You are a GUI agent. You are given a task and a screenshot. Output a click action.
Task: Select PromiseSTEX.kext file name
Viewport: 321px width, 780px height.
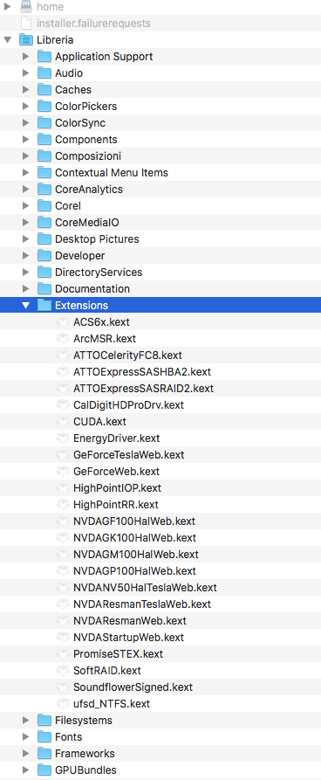click(119, 653)
